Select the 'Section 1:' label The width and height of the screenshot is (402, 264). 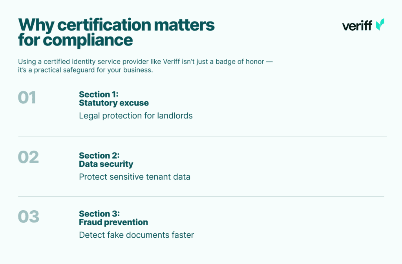(99, 94)
